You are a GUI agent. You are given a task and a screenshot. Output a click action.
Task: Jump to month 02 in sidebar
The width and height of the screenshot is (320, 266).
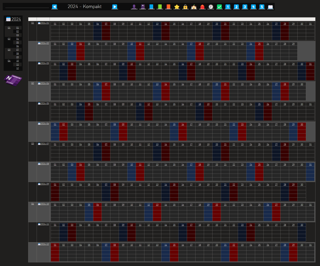pyautogui.click(x=18, y=31)
